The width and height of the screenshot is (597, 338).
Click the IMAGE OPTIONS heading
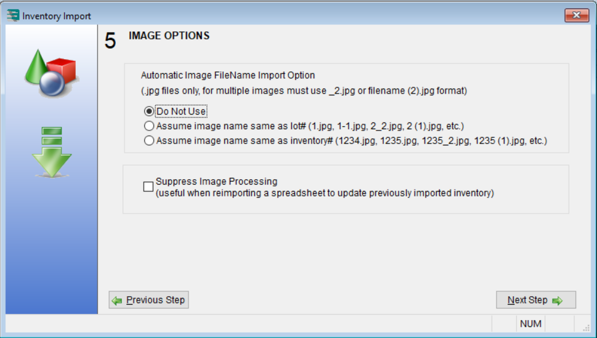[169, 36]
